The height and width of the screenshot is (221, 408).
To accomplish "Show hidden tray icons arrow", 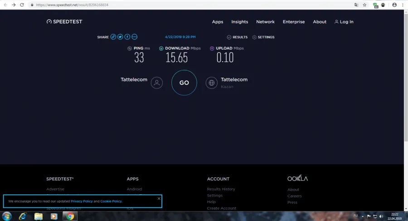I will point(363,216).
